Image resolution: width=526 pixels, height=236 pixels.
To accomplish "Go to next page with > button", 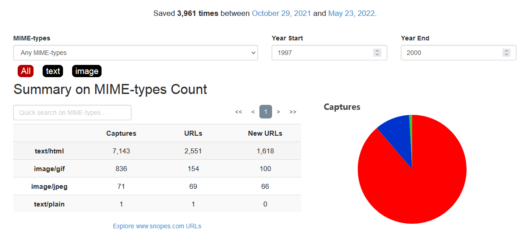I will [278, 112].
